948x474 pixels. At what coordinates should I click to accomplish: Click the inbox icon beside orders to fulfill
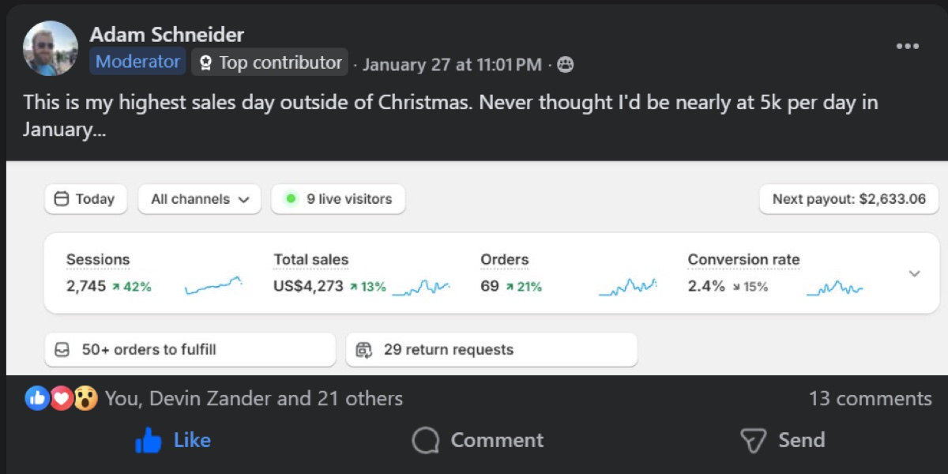pyautogui.click(x=64, y=349)
